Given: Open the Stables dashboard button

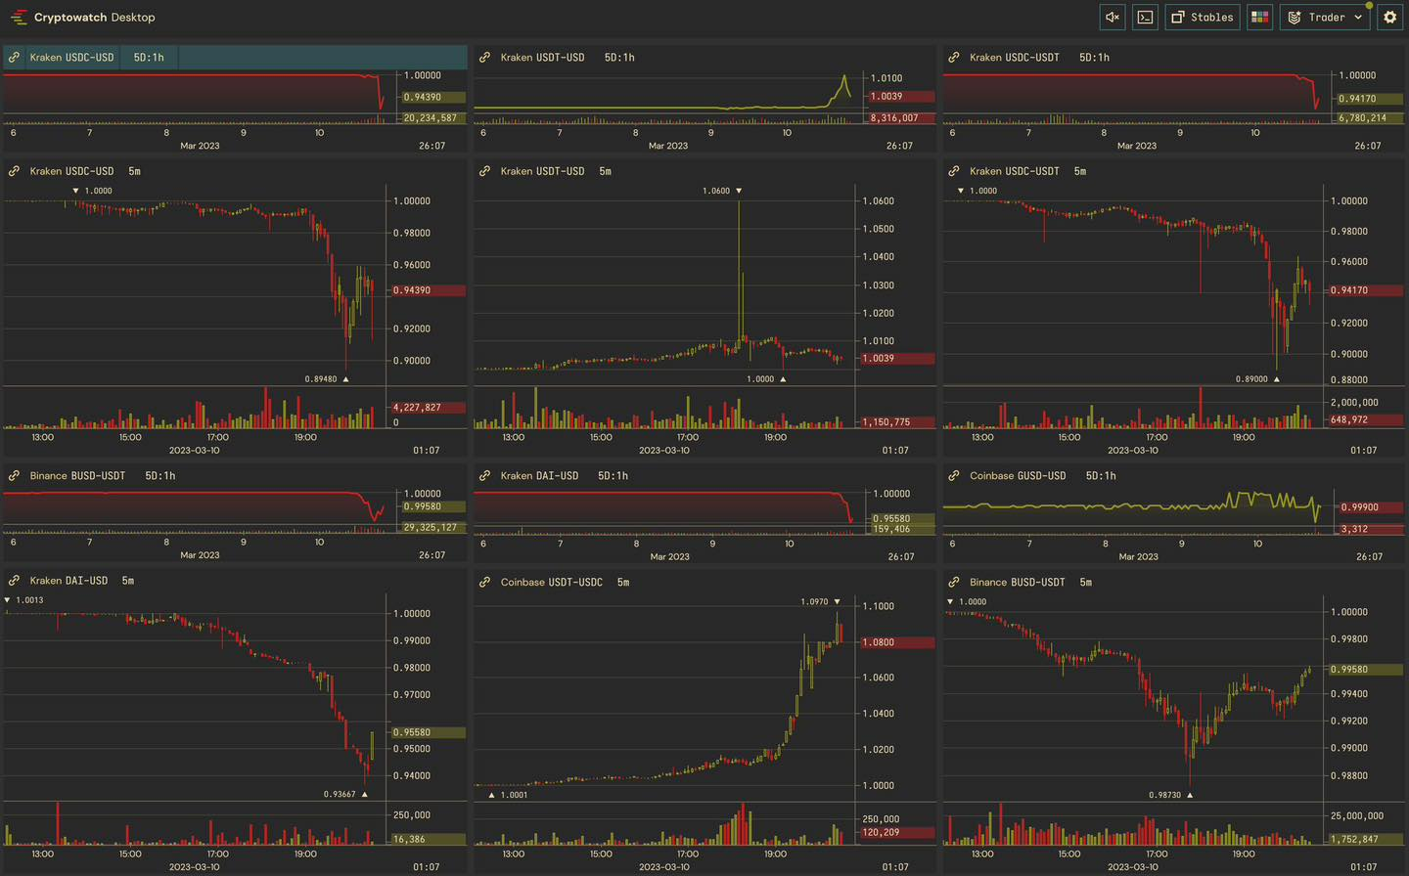Looking at the screenshot, I should [x=1203, y=17].
